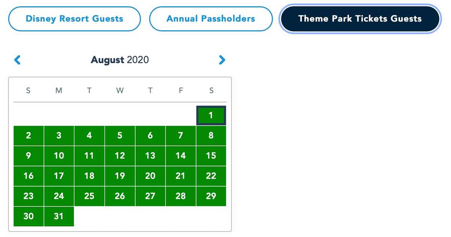
Task: Click the date August 23
Action: pos(29,196)
